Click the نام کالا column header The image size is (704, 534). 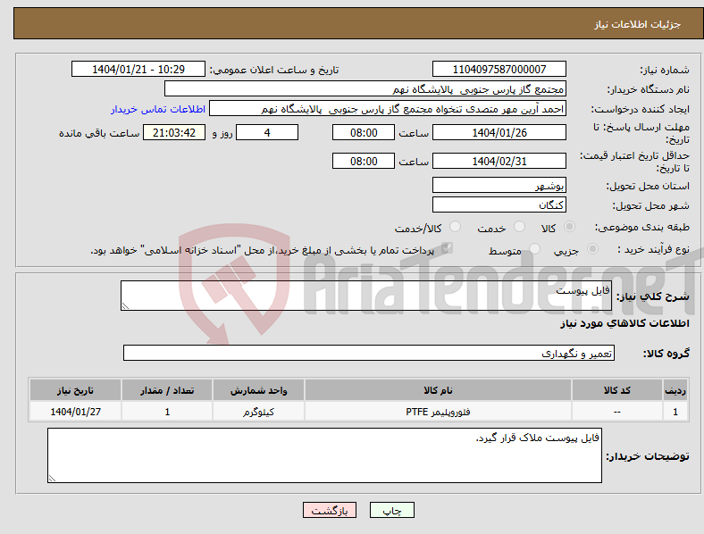coord(438,390)
